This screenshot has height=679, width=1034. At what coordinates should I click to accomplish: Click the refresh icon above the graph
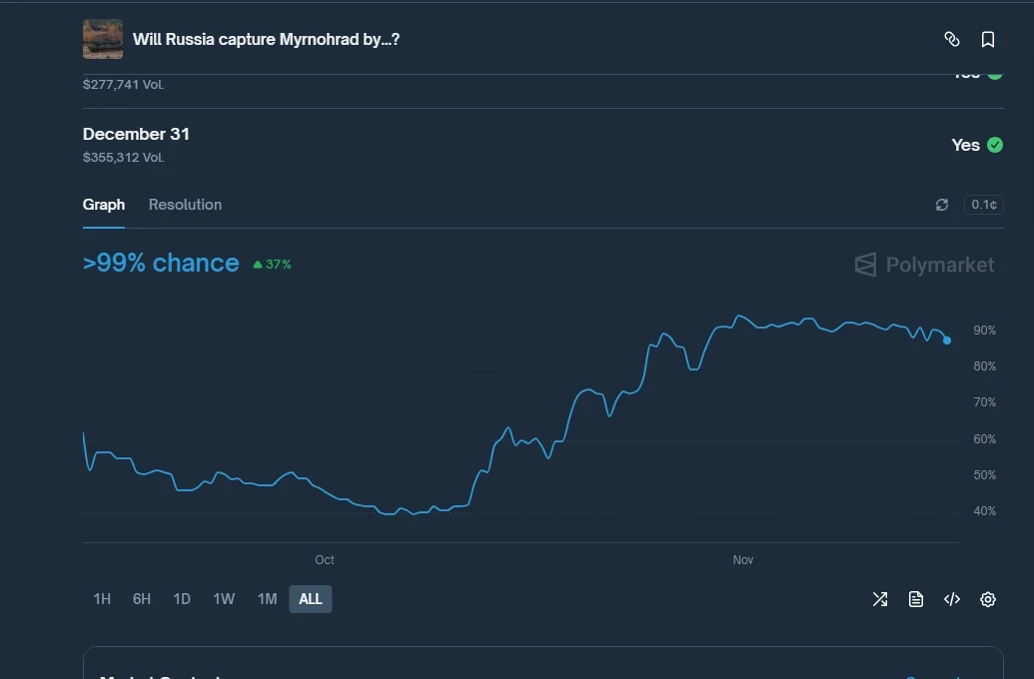[941, 204]
